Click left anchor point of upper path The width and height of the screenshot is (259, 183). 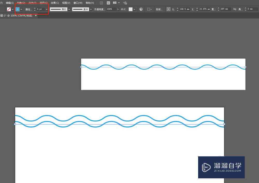[x=81, y=67]
